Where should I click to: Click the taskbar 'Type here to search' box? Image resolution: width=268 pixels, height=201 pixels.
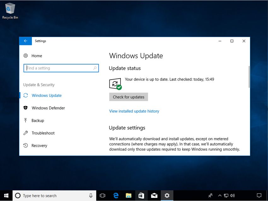click(54, 196)
